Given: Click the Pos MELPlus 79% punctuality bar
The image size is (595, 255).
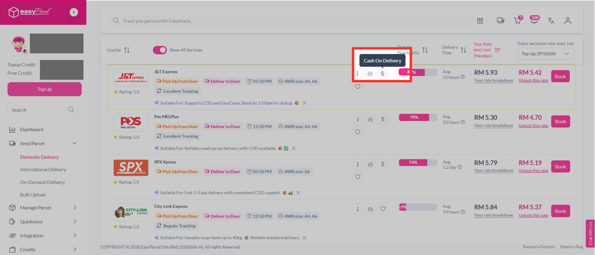Looking at the screenshot, I should [x=418, y=117].
